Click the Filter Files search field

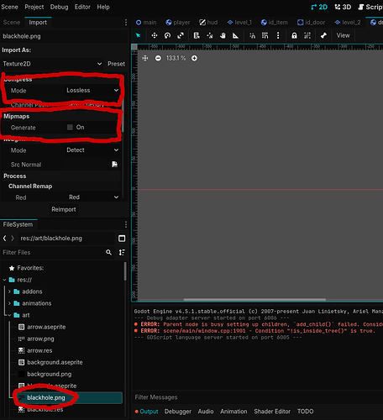coord(57,253)
